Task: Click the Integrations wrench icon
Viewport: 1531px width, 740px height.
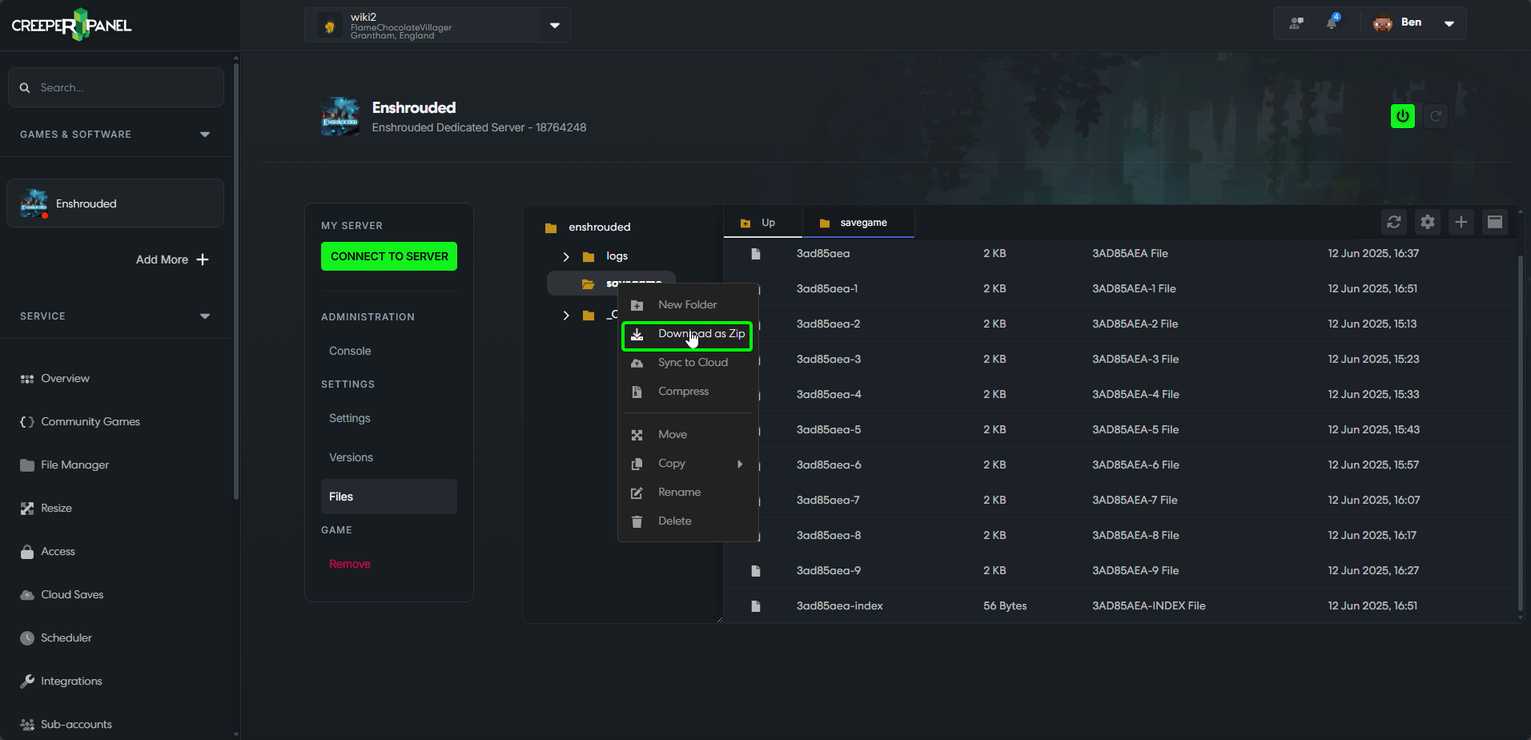Action: click(x=27, y=682)
